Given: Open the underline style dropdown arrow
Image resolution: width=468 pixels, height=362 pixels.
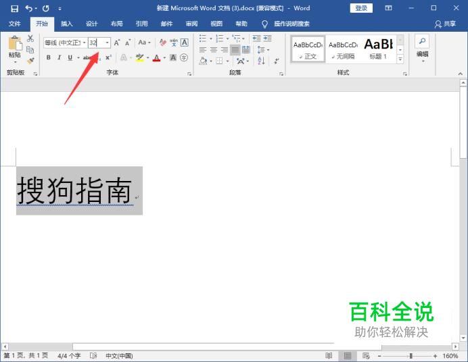Looking at the screenshot, I should coord(78,57).
